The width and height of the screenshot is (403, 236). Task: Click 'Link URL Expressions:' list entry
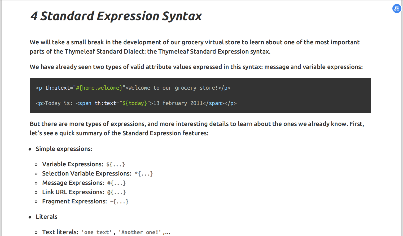tap(73, 192)
